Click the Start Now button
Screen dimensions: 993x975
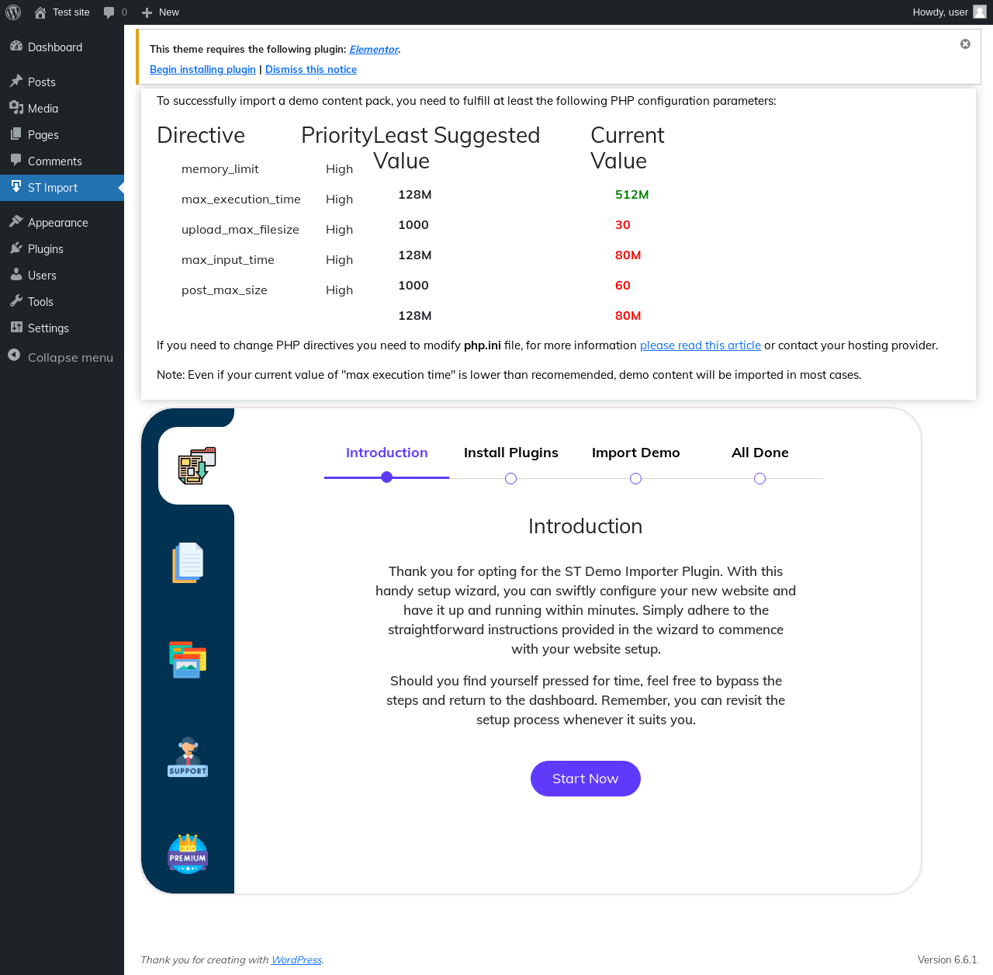tap(586, 779)
